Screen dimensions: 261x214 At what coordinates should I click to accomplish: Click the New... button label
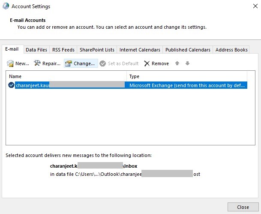point(22,63)
